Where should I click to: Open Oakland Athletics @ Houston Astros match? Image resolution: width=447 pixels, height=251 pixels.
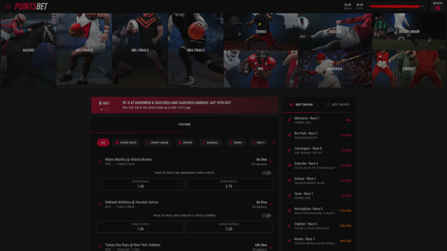[131, 202]
